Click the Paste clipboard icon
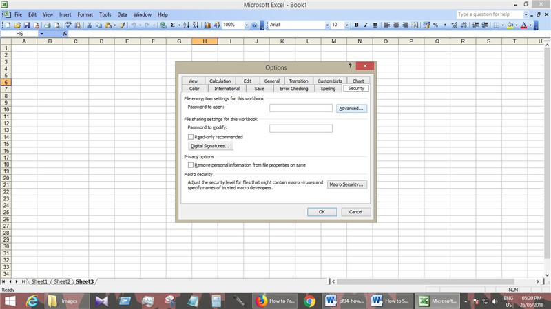 point(108,25)
